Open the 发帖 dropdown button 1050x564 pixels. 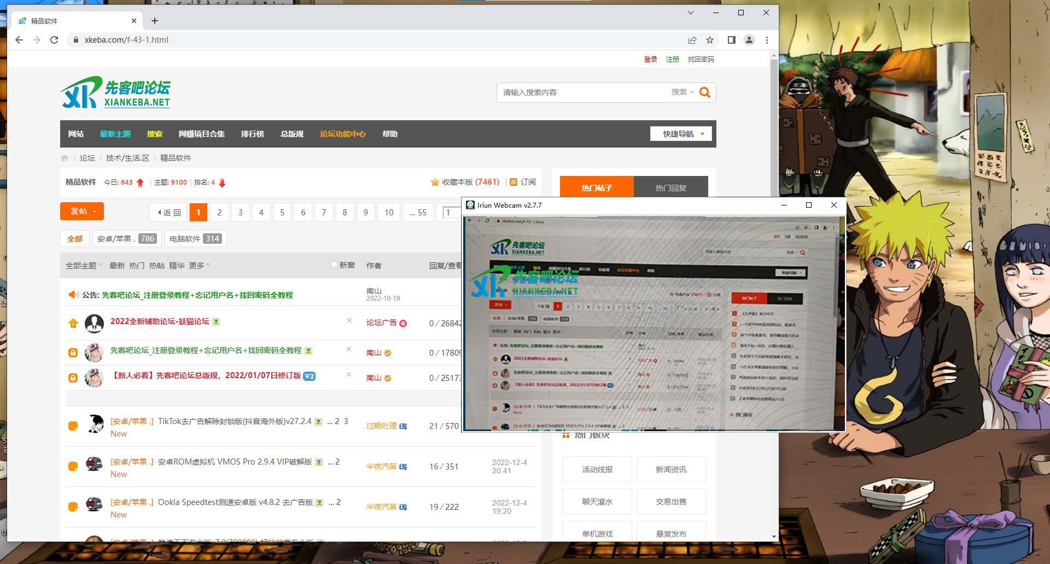[82, 211]
